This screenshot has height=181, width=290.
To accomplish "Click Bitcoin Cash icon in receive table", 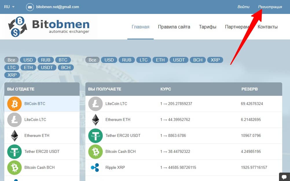I will (x=96, y=151).
